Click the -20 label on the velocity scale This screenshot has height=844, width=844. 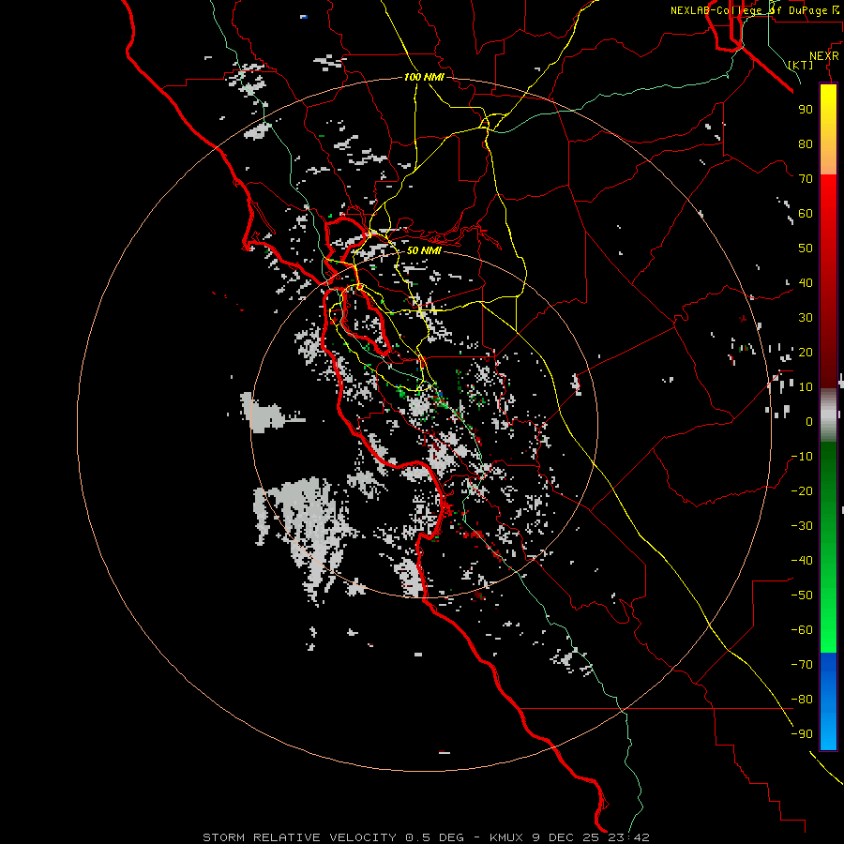[x=802, y=491]
